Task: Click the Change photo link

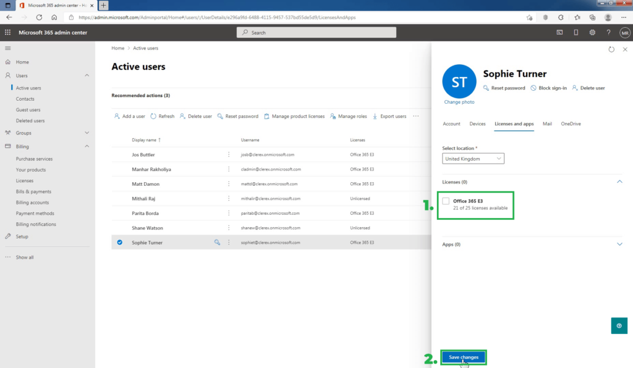Action: [459, 102]
